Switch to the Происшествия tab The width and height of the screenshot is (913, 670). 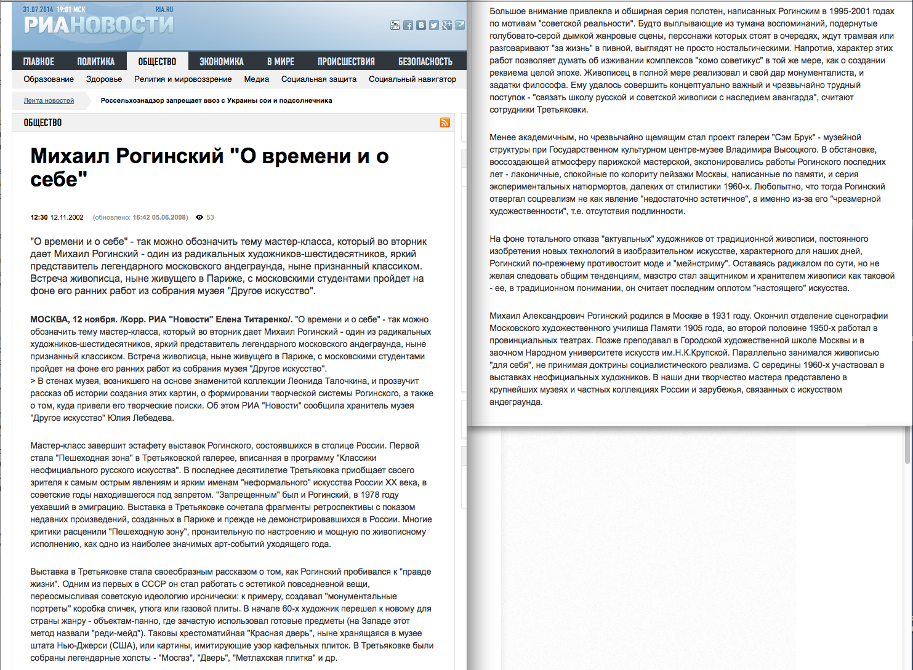point(346,62)
